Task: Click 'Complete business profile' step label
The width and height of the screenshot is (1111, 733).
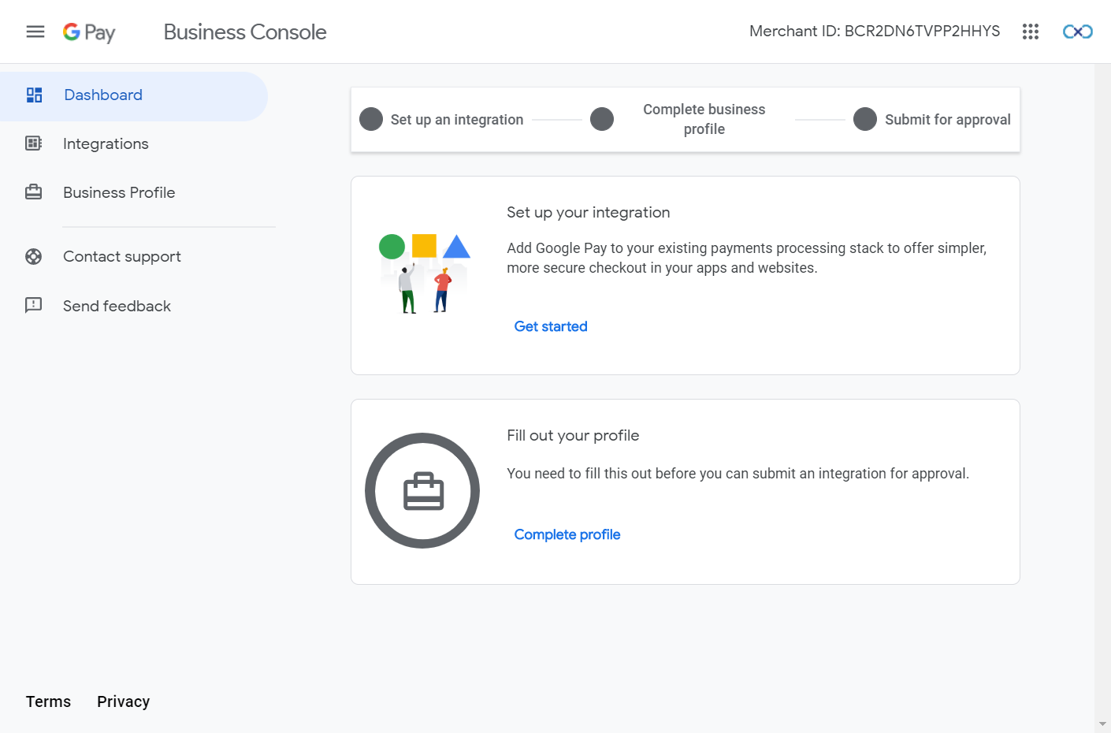Action: 704,119
